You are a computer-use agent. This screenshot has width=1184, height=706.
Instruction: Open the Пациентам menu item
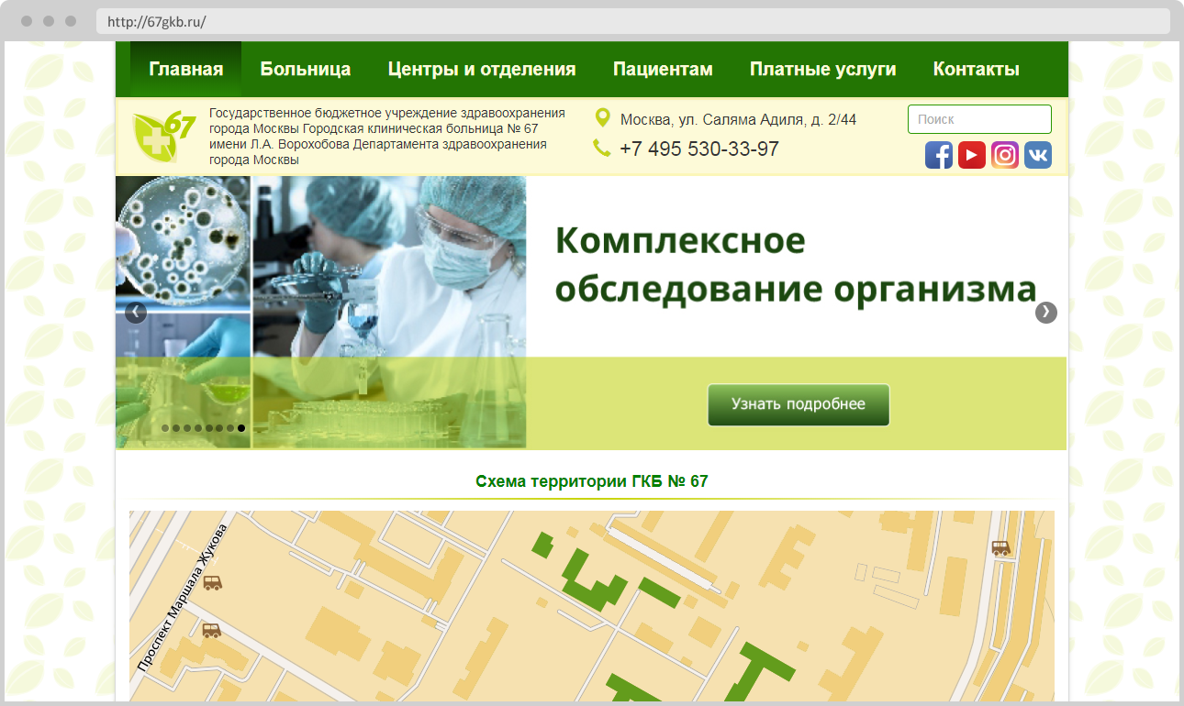[663, 70]
